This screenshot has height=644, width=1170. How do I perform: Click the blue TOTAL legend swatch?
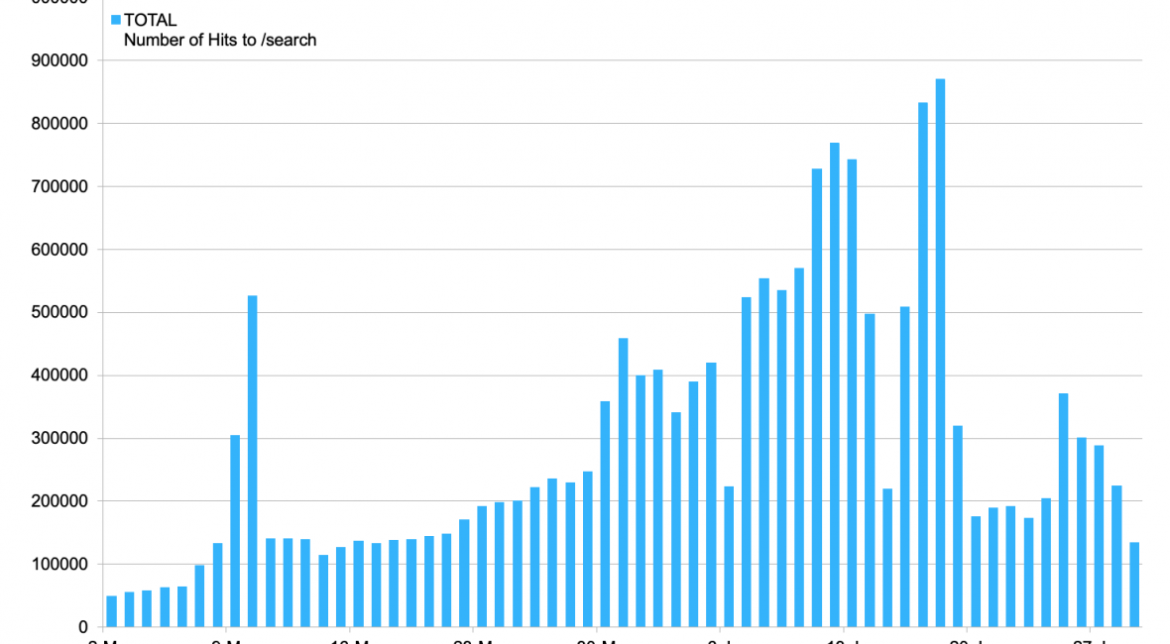(x=115, y=21)
